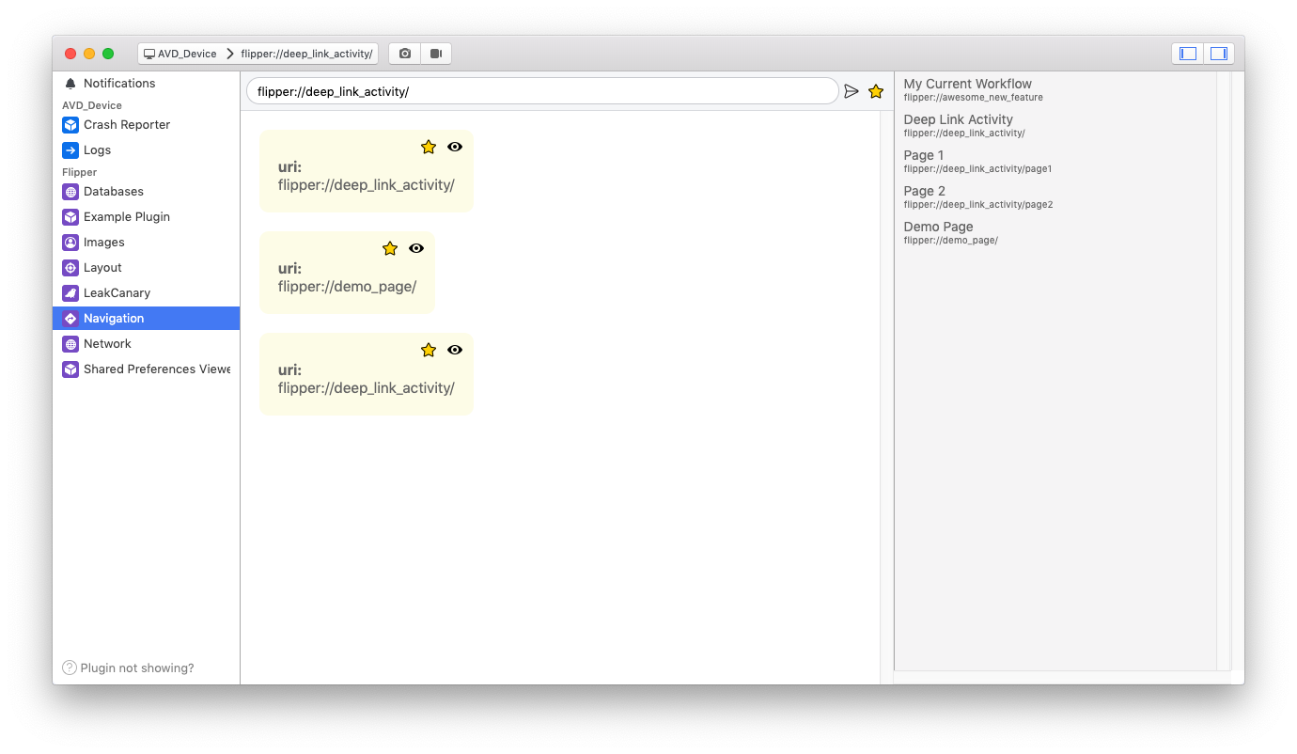
Task: Start a screen recording with the video icon
Action: click(436, 54)
